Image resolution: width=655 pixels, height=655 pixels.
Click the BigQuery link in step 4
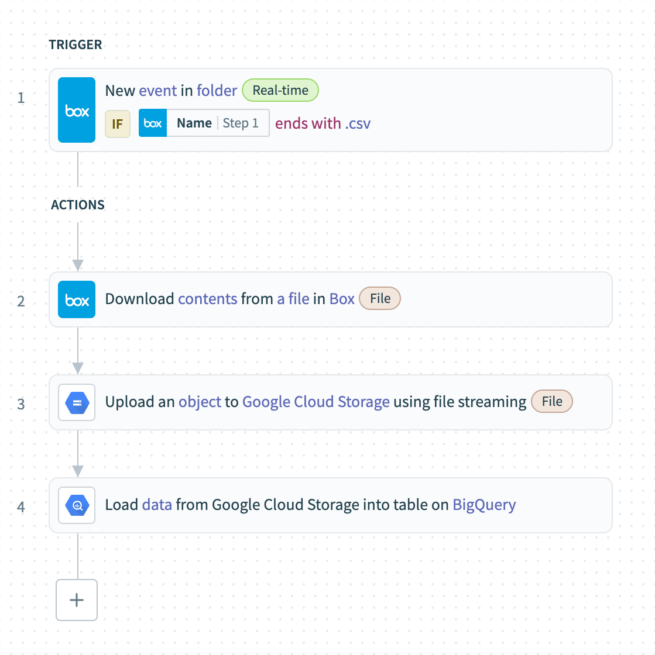tap(484, 505)
